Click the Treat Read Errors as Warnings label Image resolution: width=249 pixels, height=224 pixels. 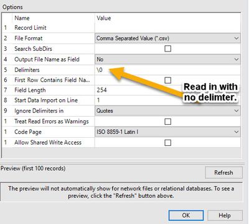pyautogui.click(x=52, y=122)
